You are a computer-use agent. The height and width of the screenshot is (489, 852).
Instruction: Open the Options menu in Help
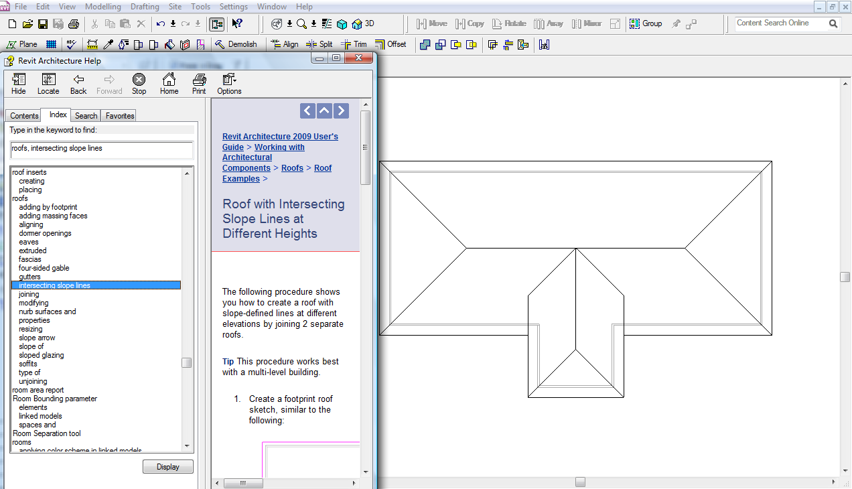coord(229,84)
